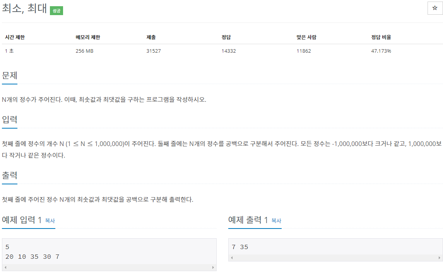Click the 정답 column header
The image size is (443, 275).
(226, 37)
